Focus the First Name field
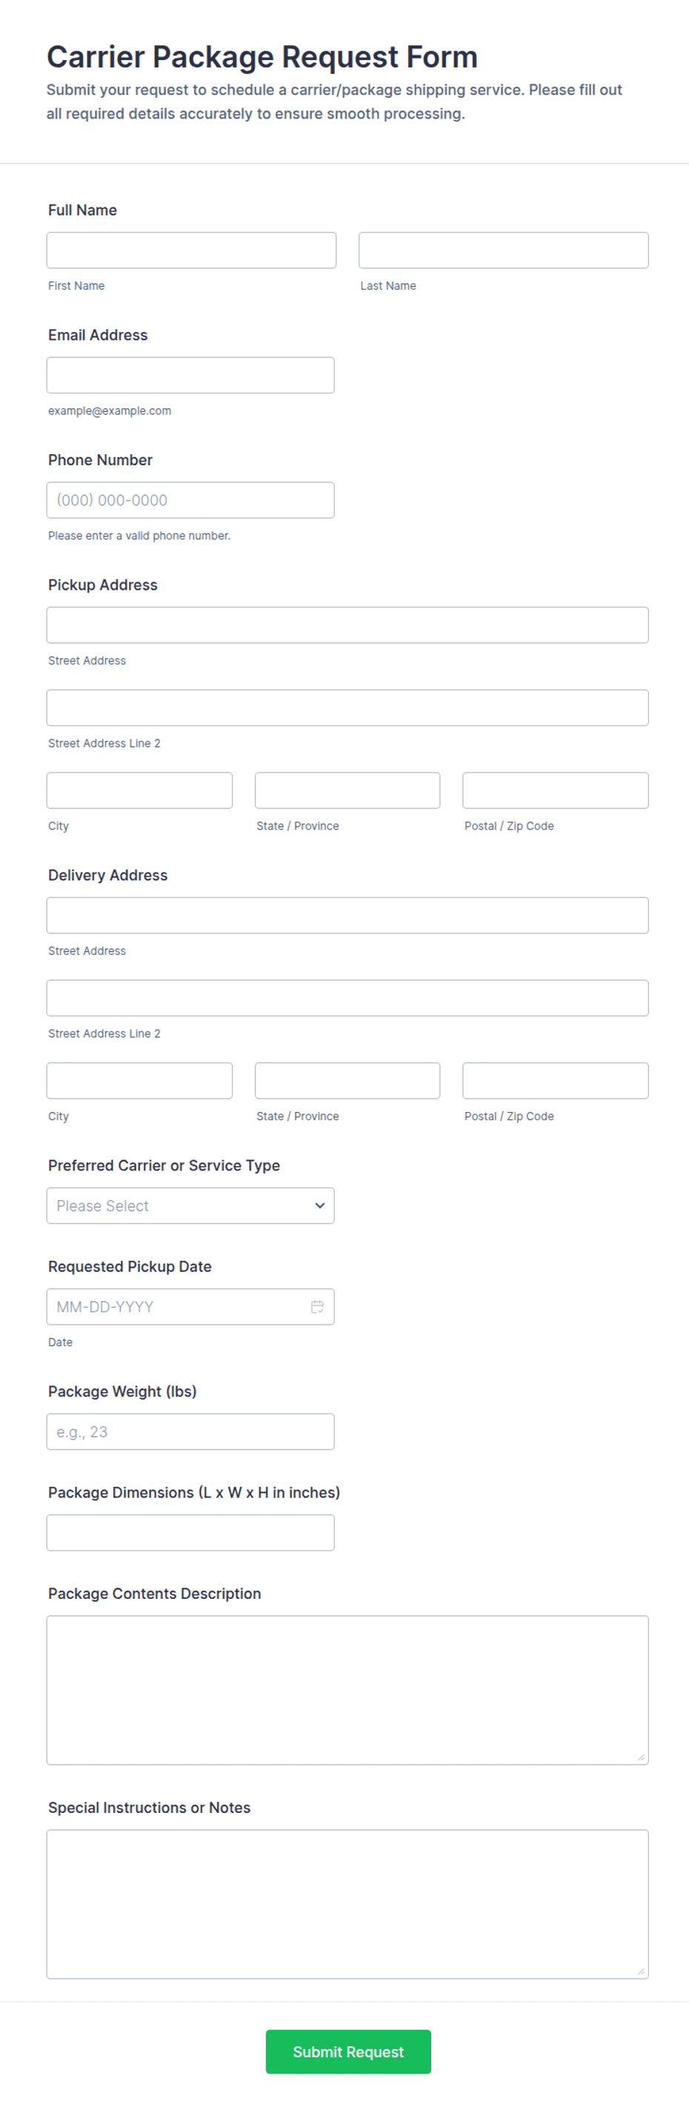689x2110 pixels. [x=191, y=250]
